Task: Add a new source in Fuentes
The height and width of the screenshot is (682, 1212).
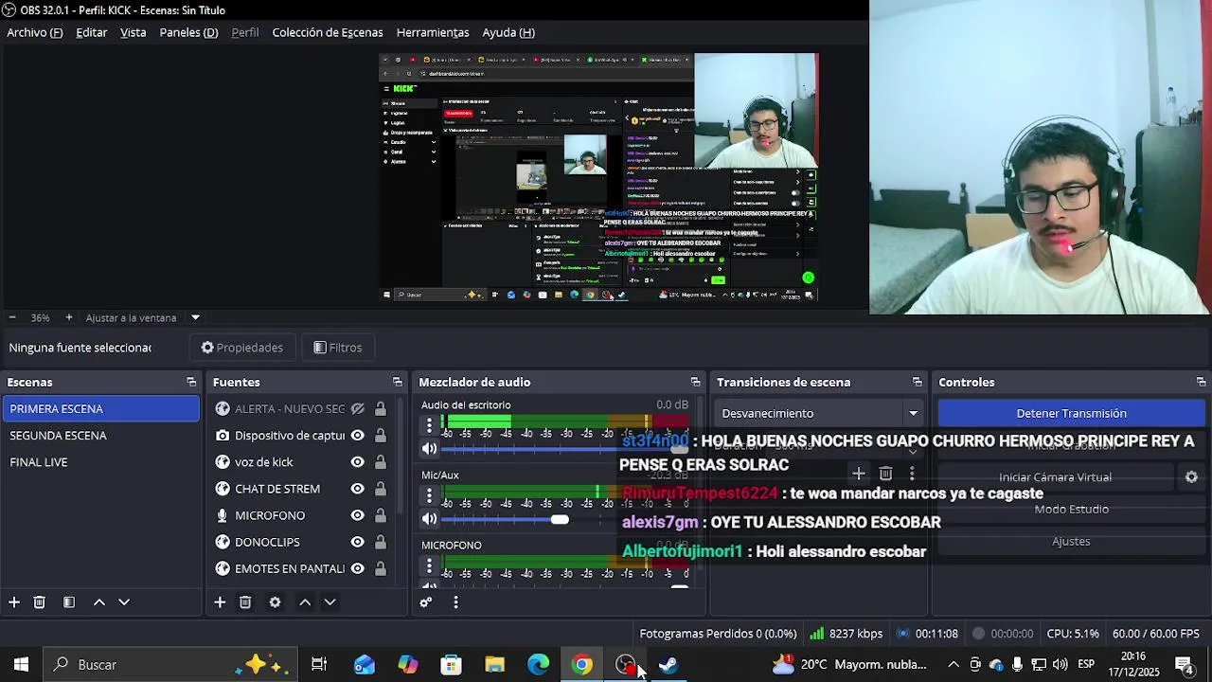Action: [x=220, y=602]
